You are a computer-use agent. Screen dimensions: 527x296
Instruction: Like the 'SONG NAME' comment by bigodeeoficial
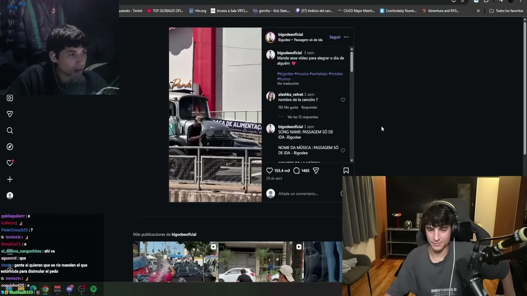tap(343, 150)
